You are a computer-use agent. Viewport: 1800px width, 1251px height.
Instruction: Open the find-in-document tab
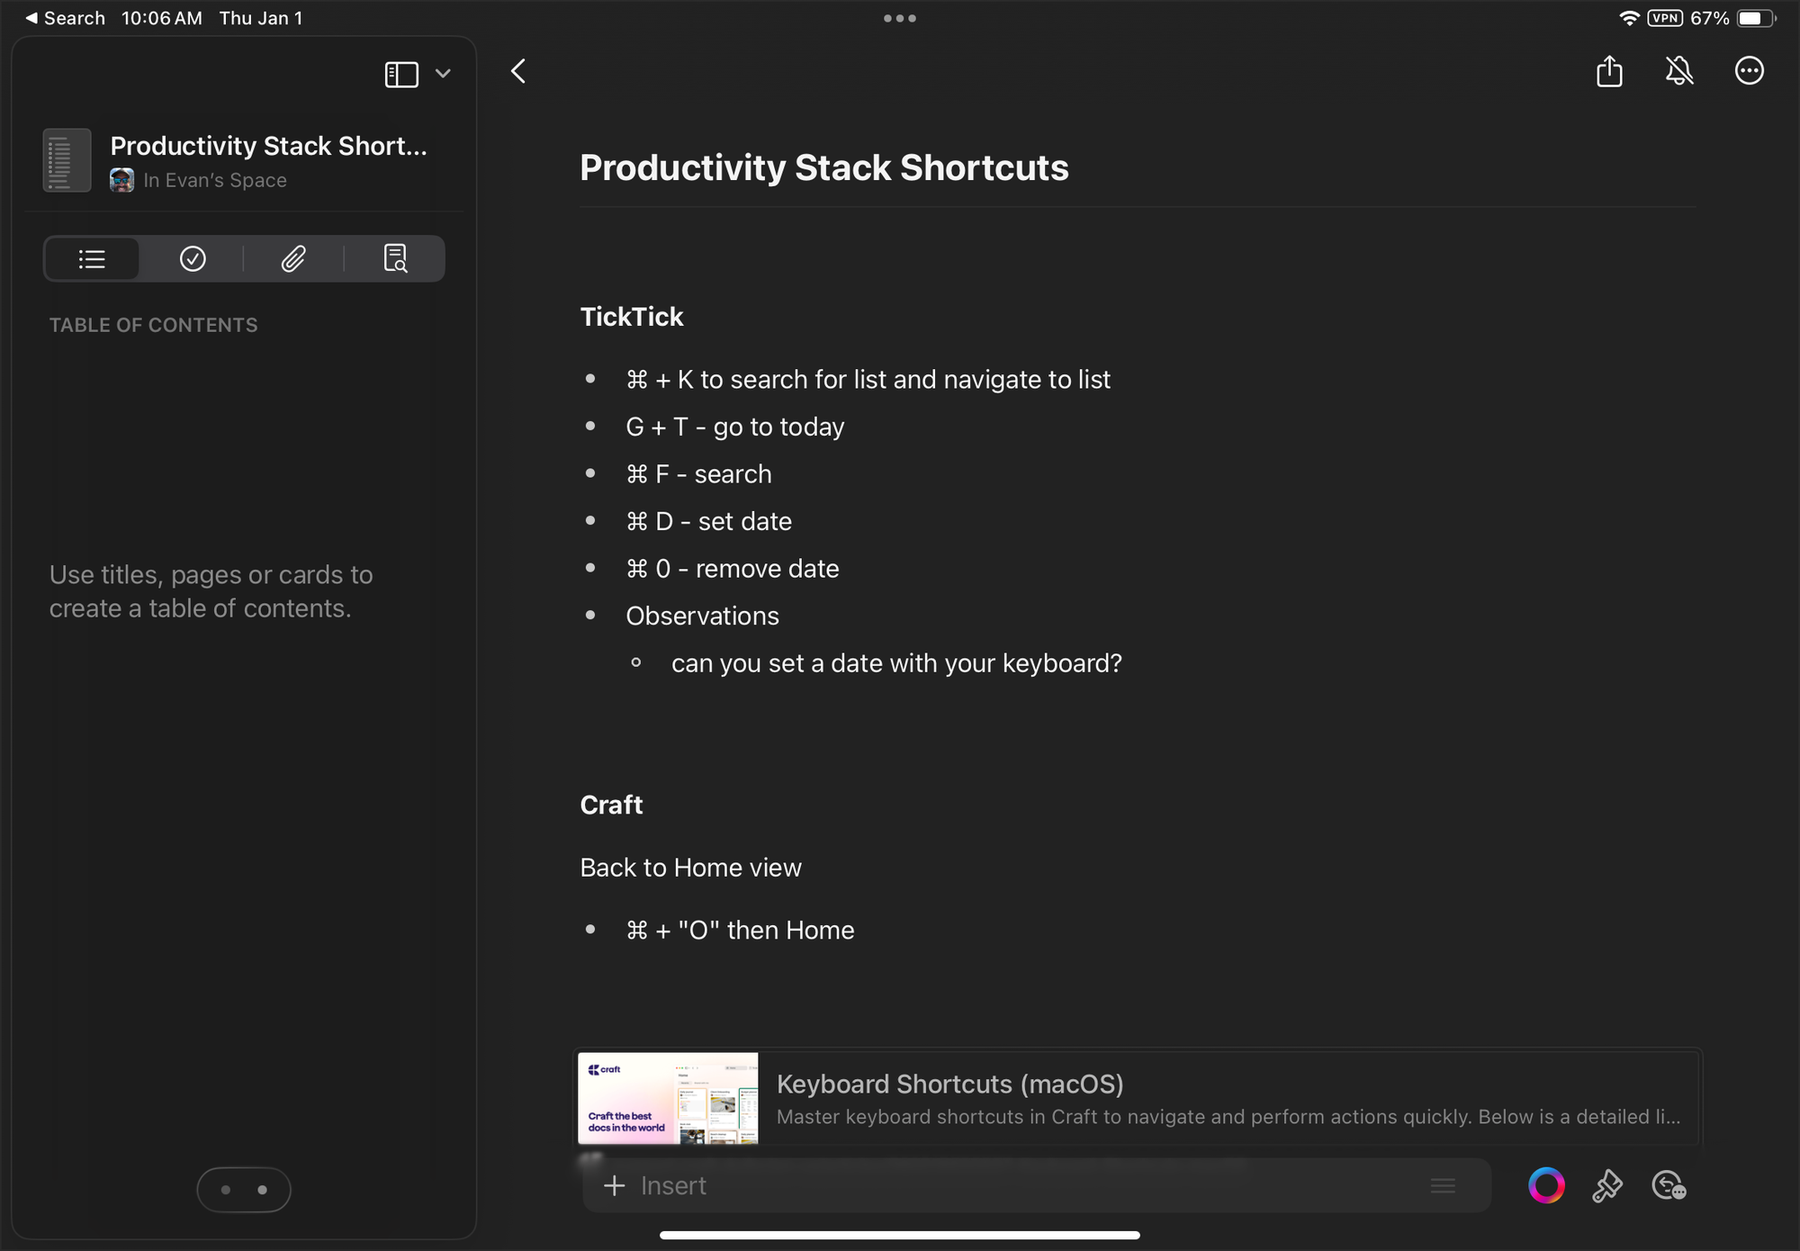[395, 259]
